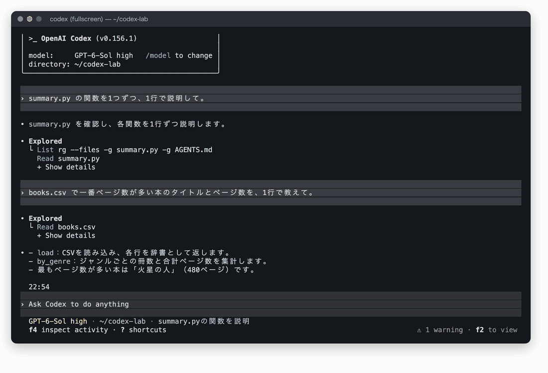Click the 'Read summary.py' line
The height and width of the screenshot is (373, 548).
point(68,159)
